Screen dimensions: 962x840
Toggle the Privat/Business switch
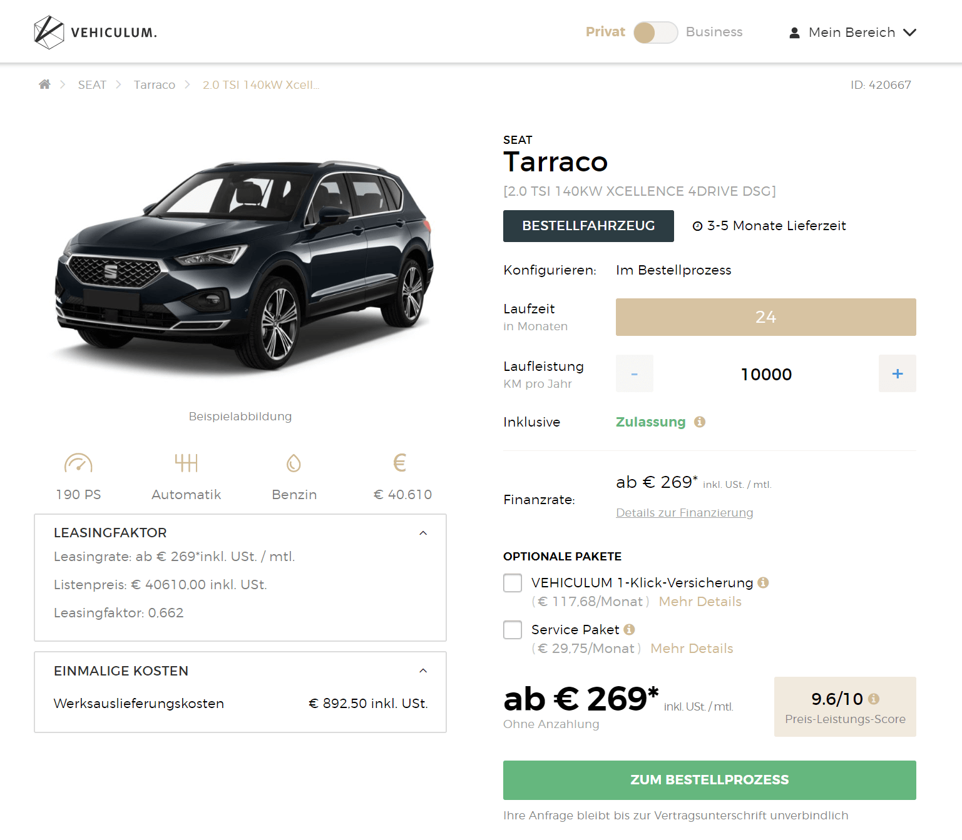click(655, 33)
